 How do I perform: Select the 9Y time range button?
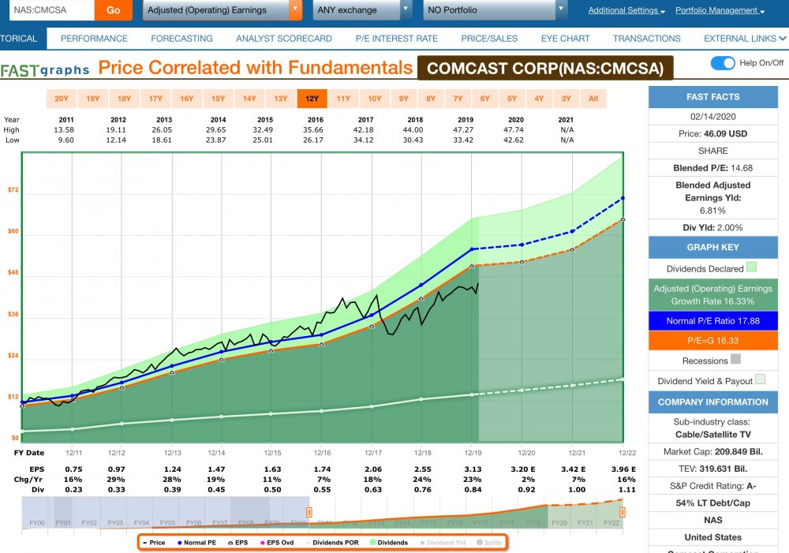point(403,99)
